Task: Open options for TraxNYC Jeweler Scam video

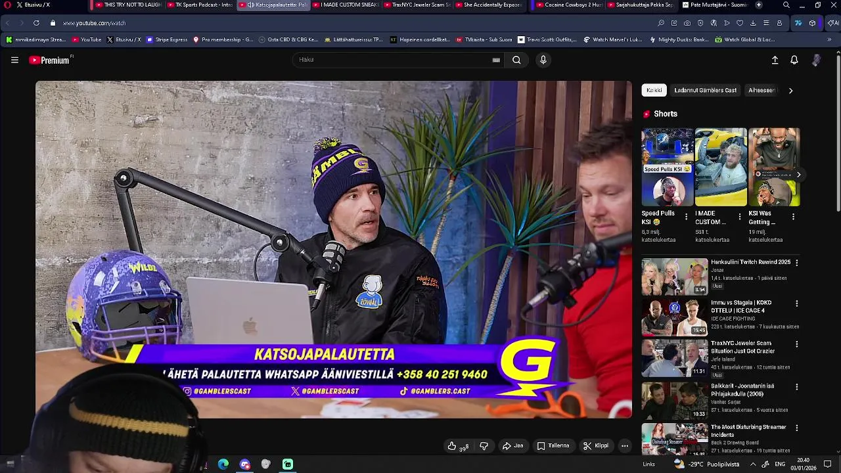Action: [x=797, y=344]
